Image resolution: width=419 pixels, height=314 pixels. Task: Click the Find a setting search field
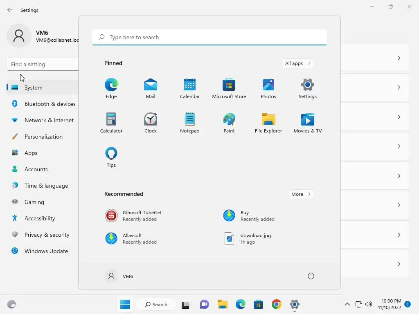[x=43, y=64]
